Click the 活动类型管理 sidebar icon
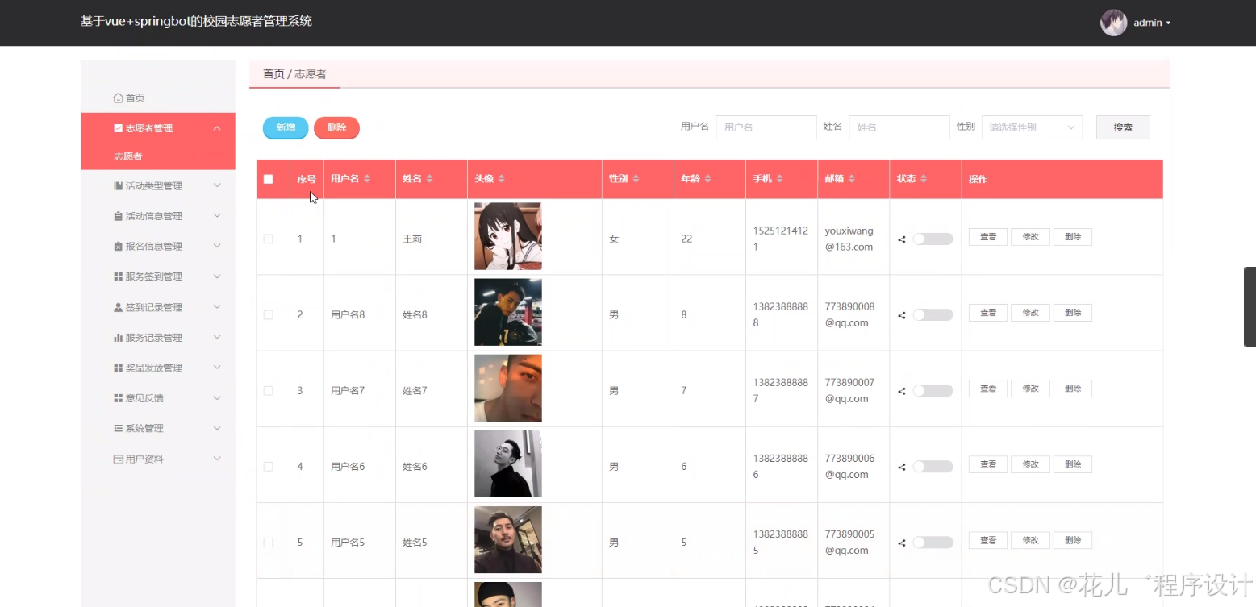The image size is (1256, 607). [x=119, y=185]
